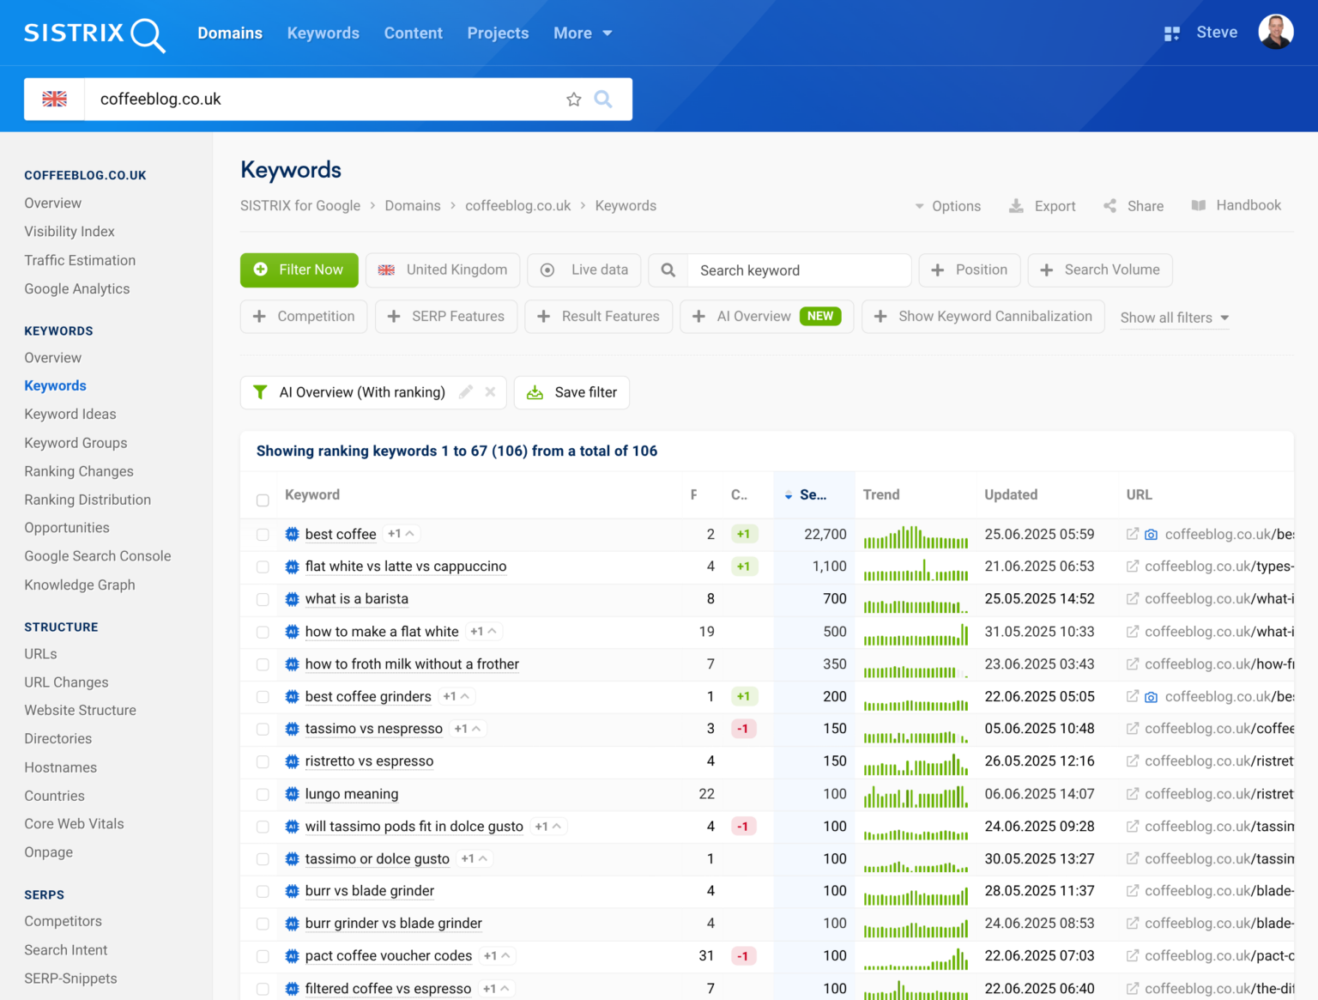Click the UK flag in the domain search bar
Image resolution: width=1318 pixels, height=1000 pixels.
[53, 99]
